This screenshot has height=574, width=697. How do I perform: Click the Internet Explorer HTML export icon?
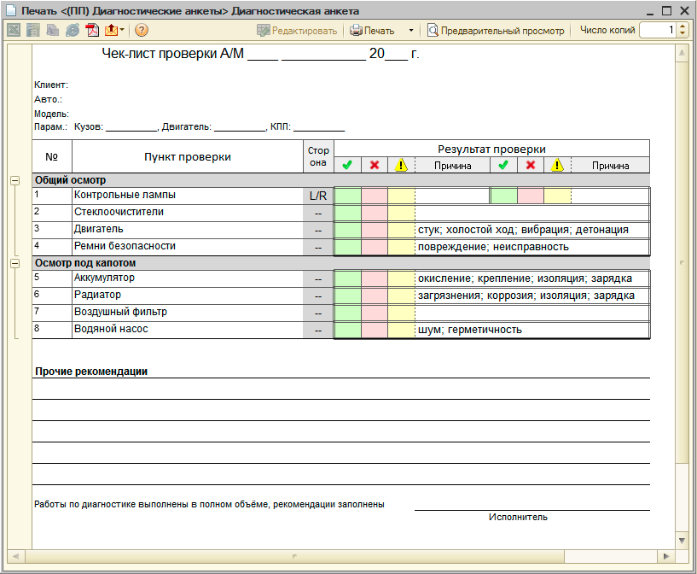click(72, 30)
